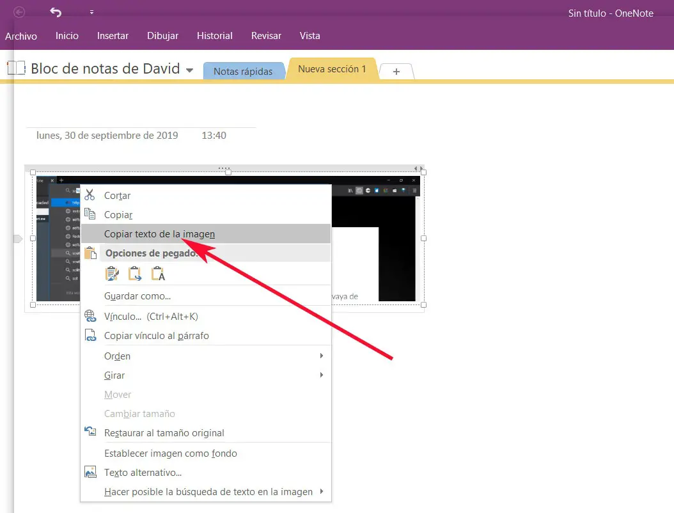Select the Nueva sección 1 tab
This screenshot has height=513, width=674.
point(332,69)
